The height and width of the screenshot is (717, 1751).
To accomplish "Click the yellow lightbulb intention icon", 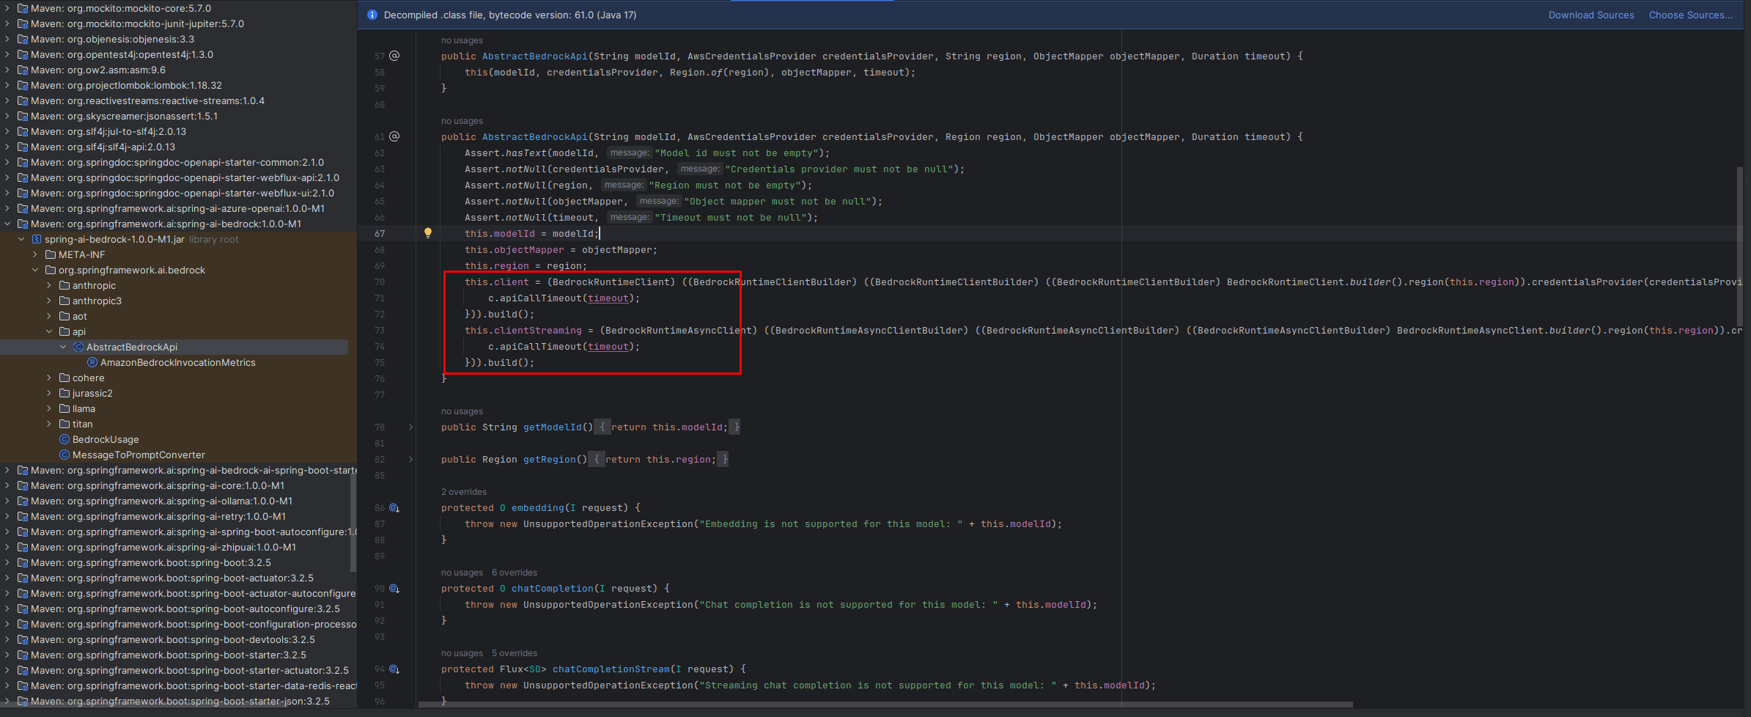I will (x=428, y=233).
